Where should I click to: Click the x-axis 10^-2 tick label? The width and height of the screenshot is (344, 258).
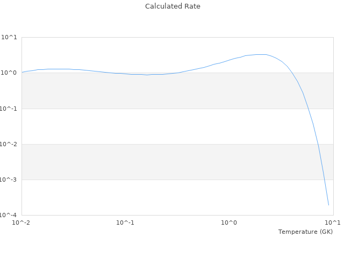(x=21, y=223)
